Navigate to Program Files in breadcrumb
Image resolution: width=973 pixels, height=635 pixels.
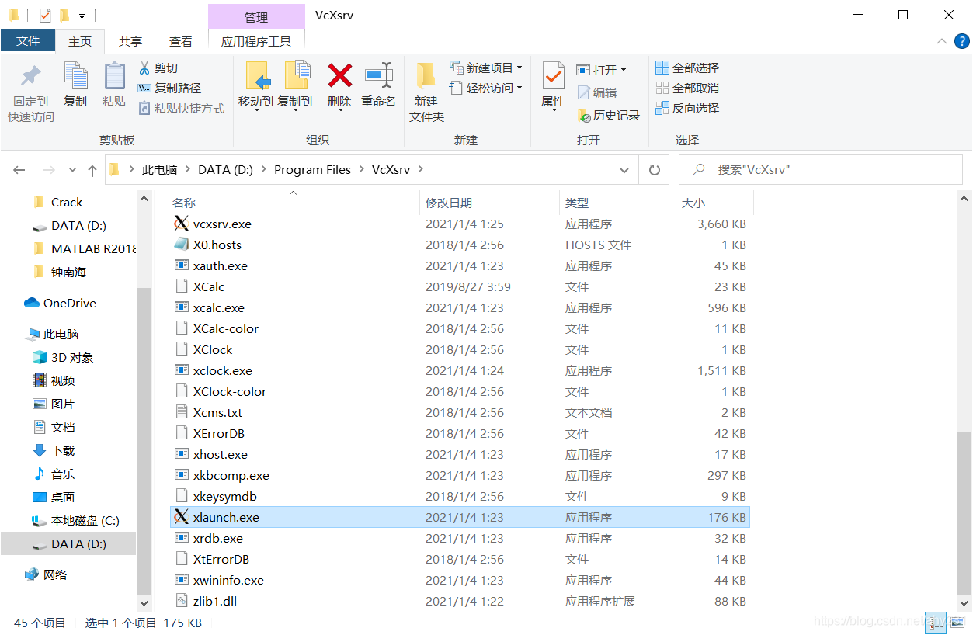click(312, 170)
